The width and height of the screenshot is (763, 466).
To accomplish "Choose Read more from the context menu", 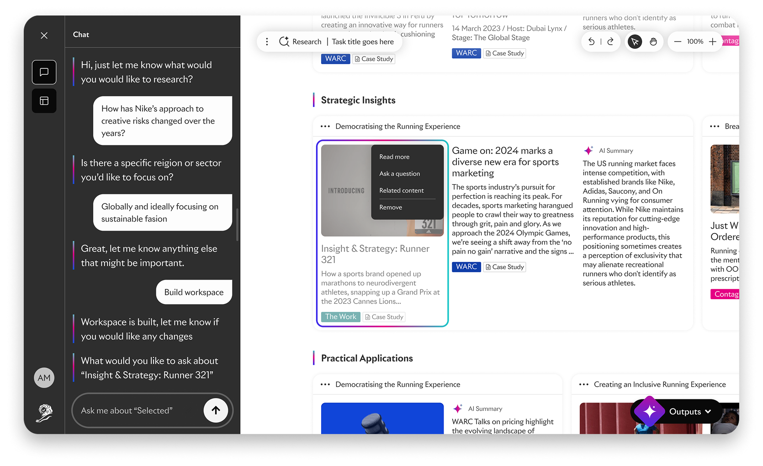I will pos(394,157).
